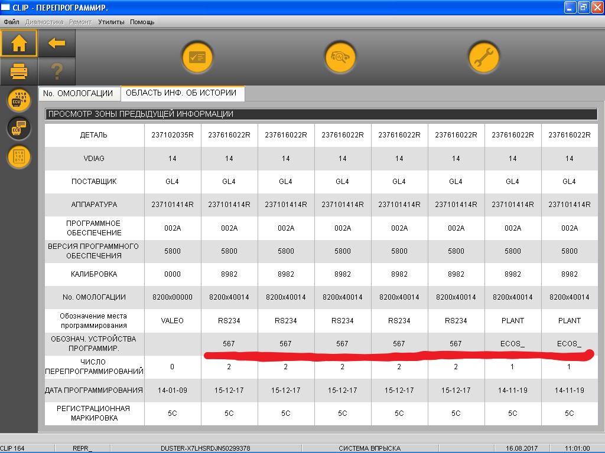Click the ПРОСМОТР ЗОНЫ ПРЕДЫДУЩЕЙ ИНФОРМАЦИИ header bar
This screenshot has height=453, width=605.
321,114
